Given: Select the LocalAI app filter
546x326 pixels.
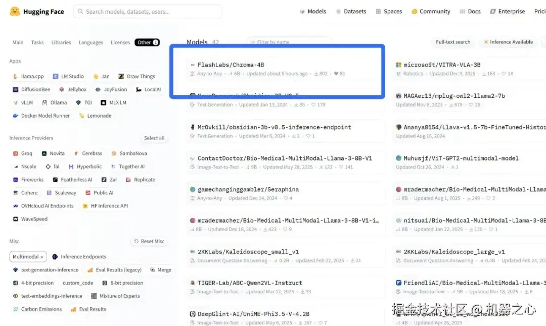Looking at the screenshot, I should 148,89.
